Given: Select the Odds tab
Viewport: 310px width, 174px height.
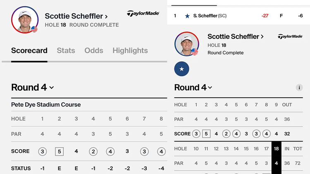Looking at the screenshot, I should pyautogui.click(x=94, y=51).
